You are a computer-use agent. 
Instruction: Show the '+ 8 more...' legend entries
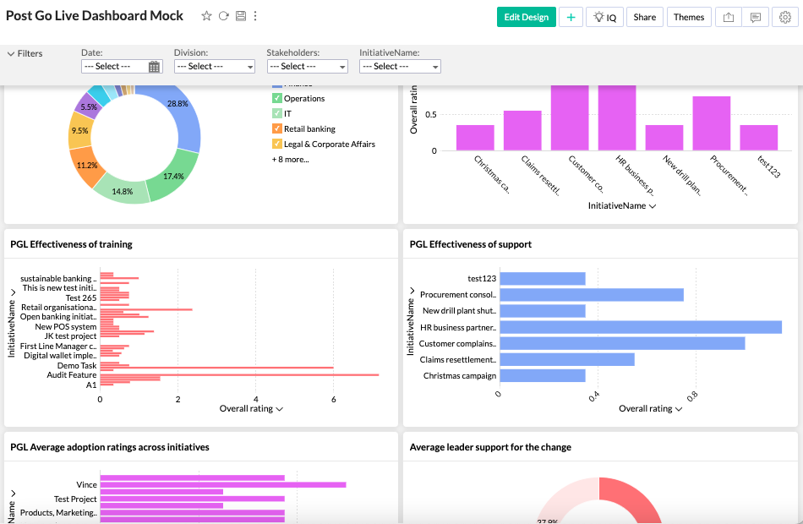point(291,159)
